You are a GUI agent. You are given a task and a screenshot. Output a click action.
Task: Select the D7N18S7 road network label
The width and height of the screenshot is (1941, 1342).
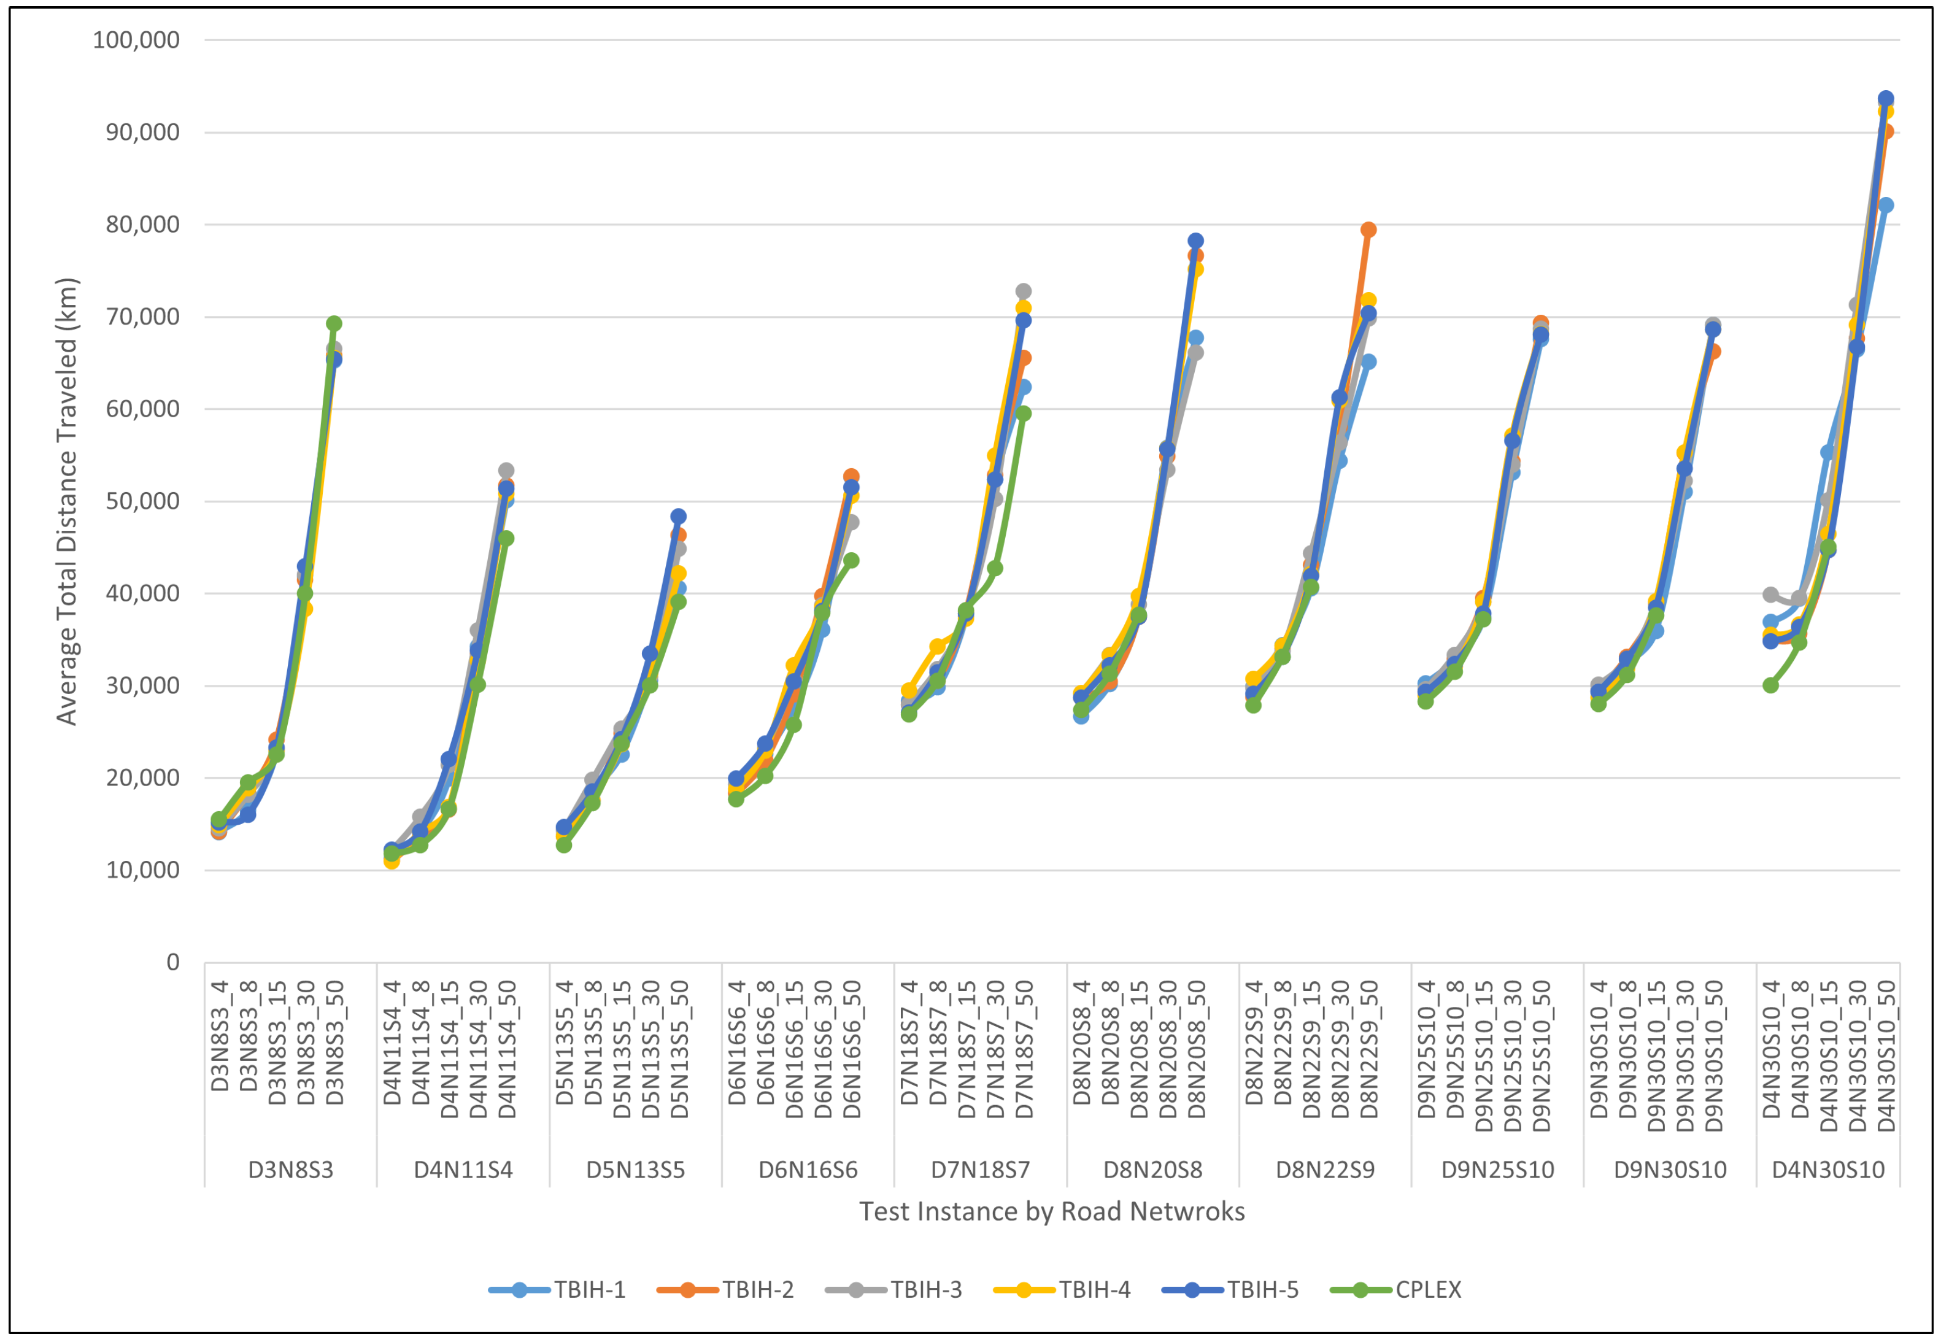tap(980, 1170)
